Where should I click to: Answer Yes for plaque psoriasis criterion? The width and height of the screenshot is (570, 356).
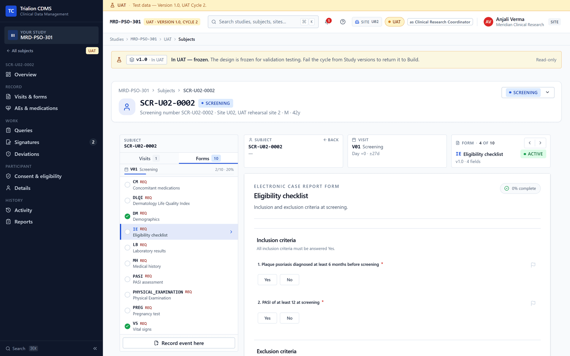[x=267, y=280]
